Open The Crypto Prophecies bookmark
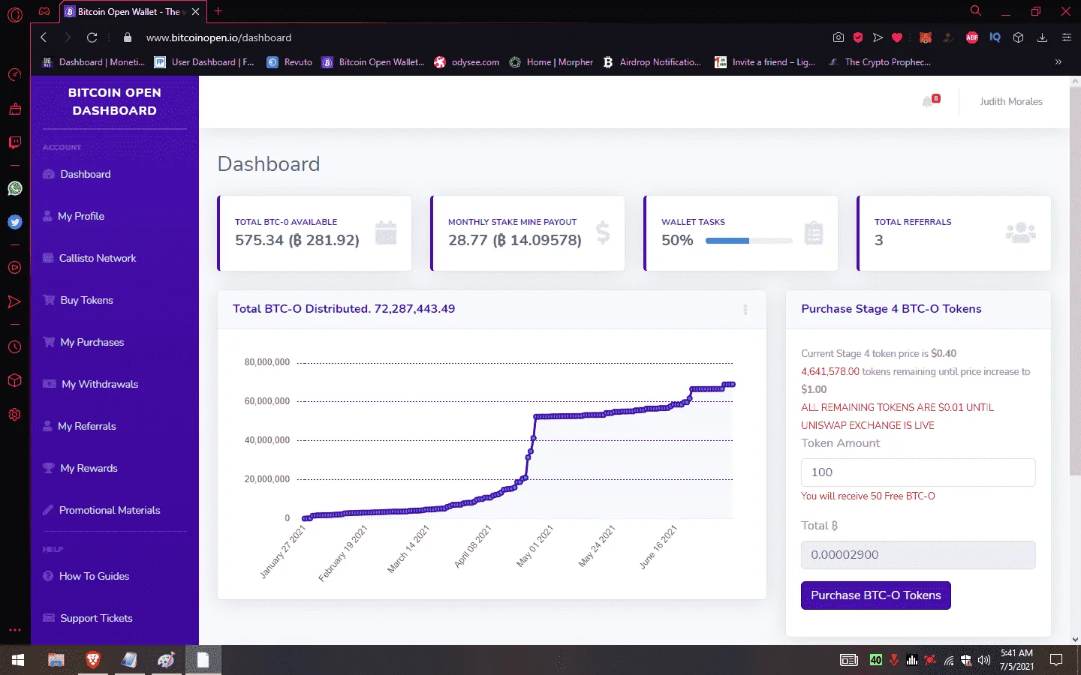1081x675 pixels. 879,62
